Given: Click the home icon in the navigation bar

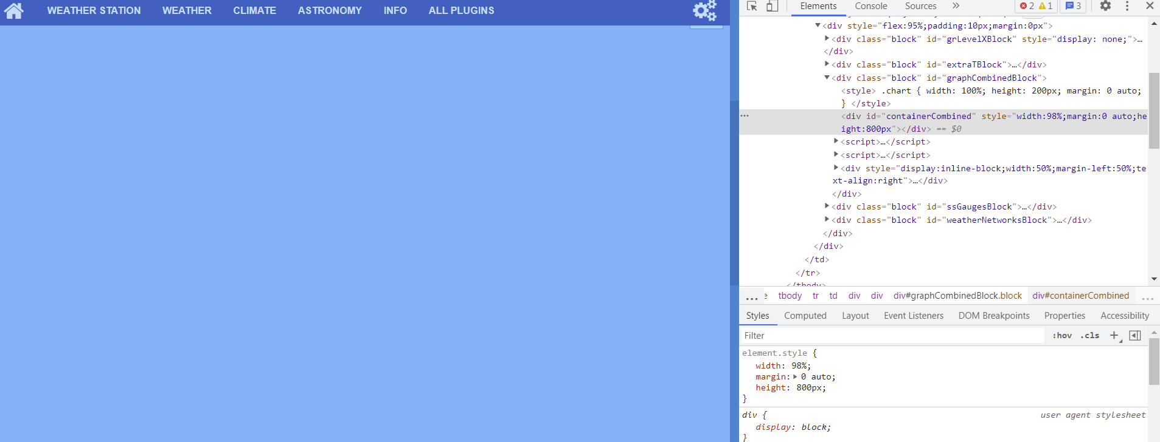Looking at the screenshot, I should (x=13, y=10).
